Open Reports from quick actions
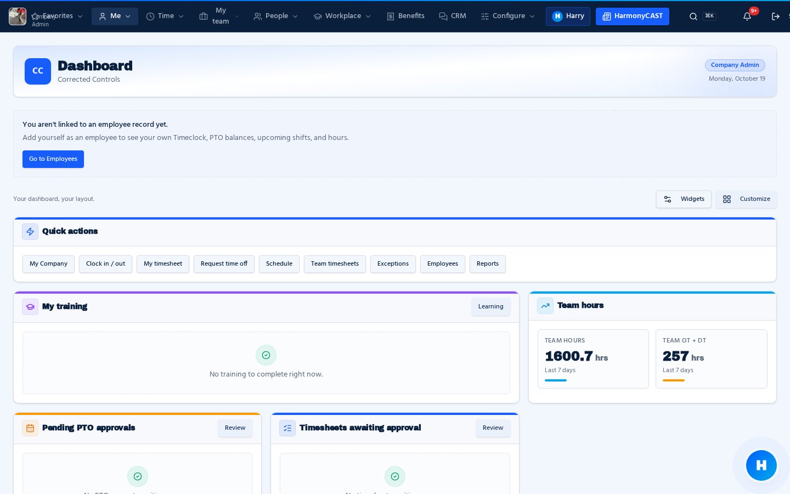This screenshot has height=494, width=790. (488, 264)
